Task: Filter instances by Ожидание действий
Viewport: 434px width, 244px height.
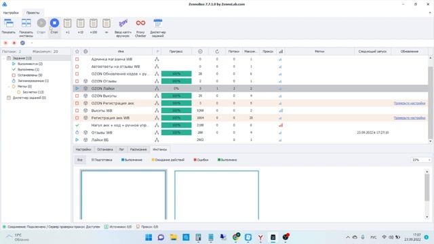Action: (x=168, y=160)
